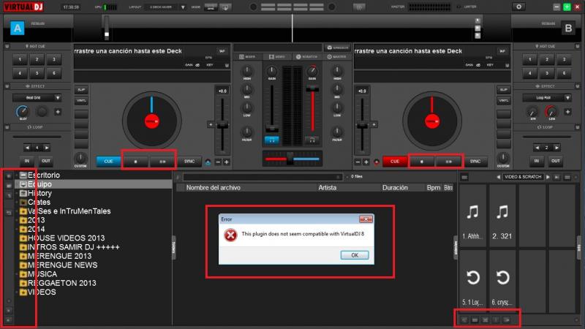Image resolution: width=585 pixels, height=329 pixels.
Task: Hit the blue CUE button on left deck
Action: [108, 161]
